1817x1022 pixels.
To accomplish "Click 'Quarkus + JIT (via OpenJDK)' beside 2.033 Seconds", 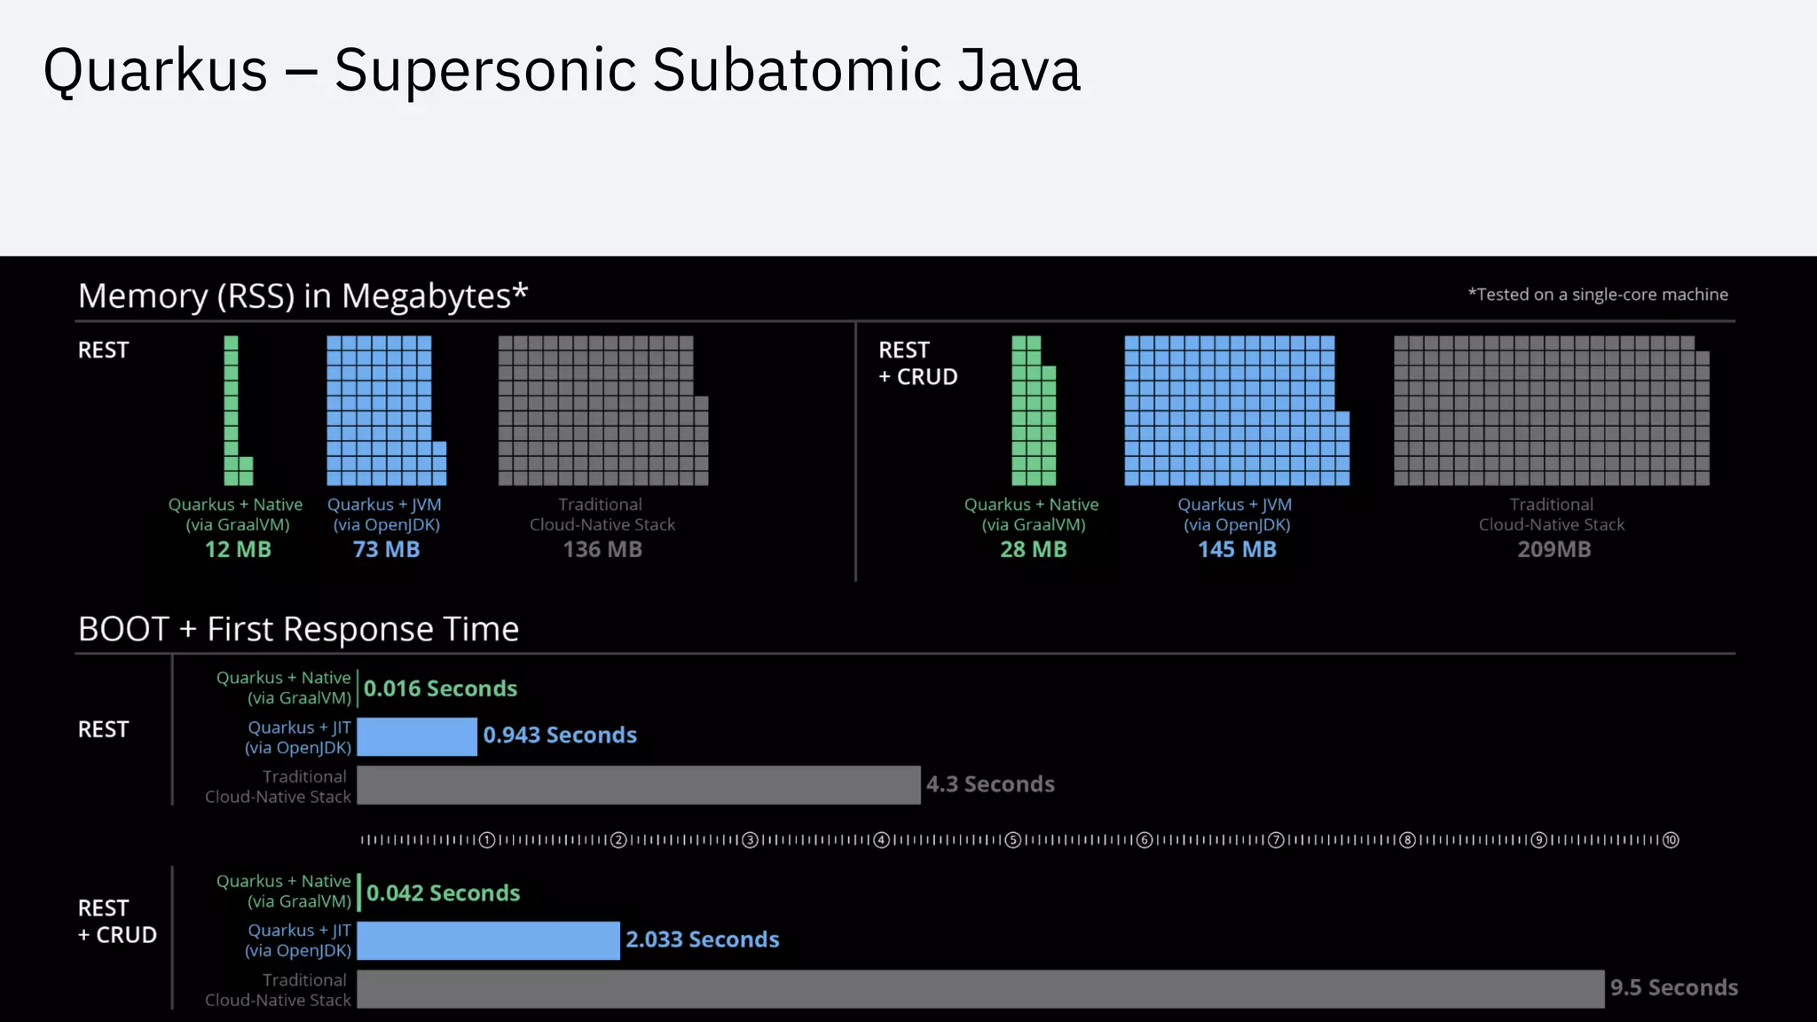I will point(298,940).
